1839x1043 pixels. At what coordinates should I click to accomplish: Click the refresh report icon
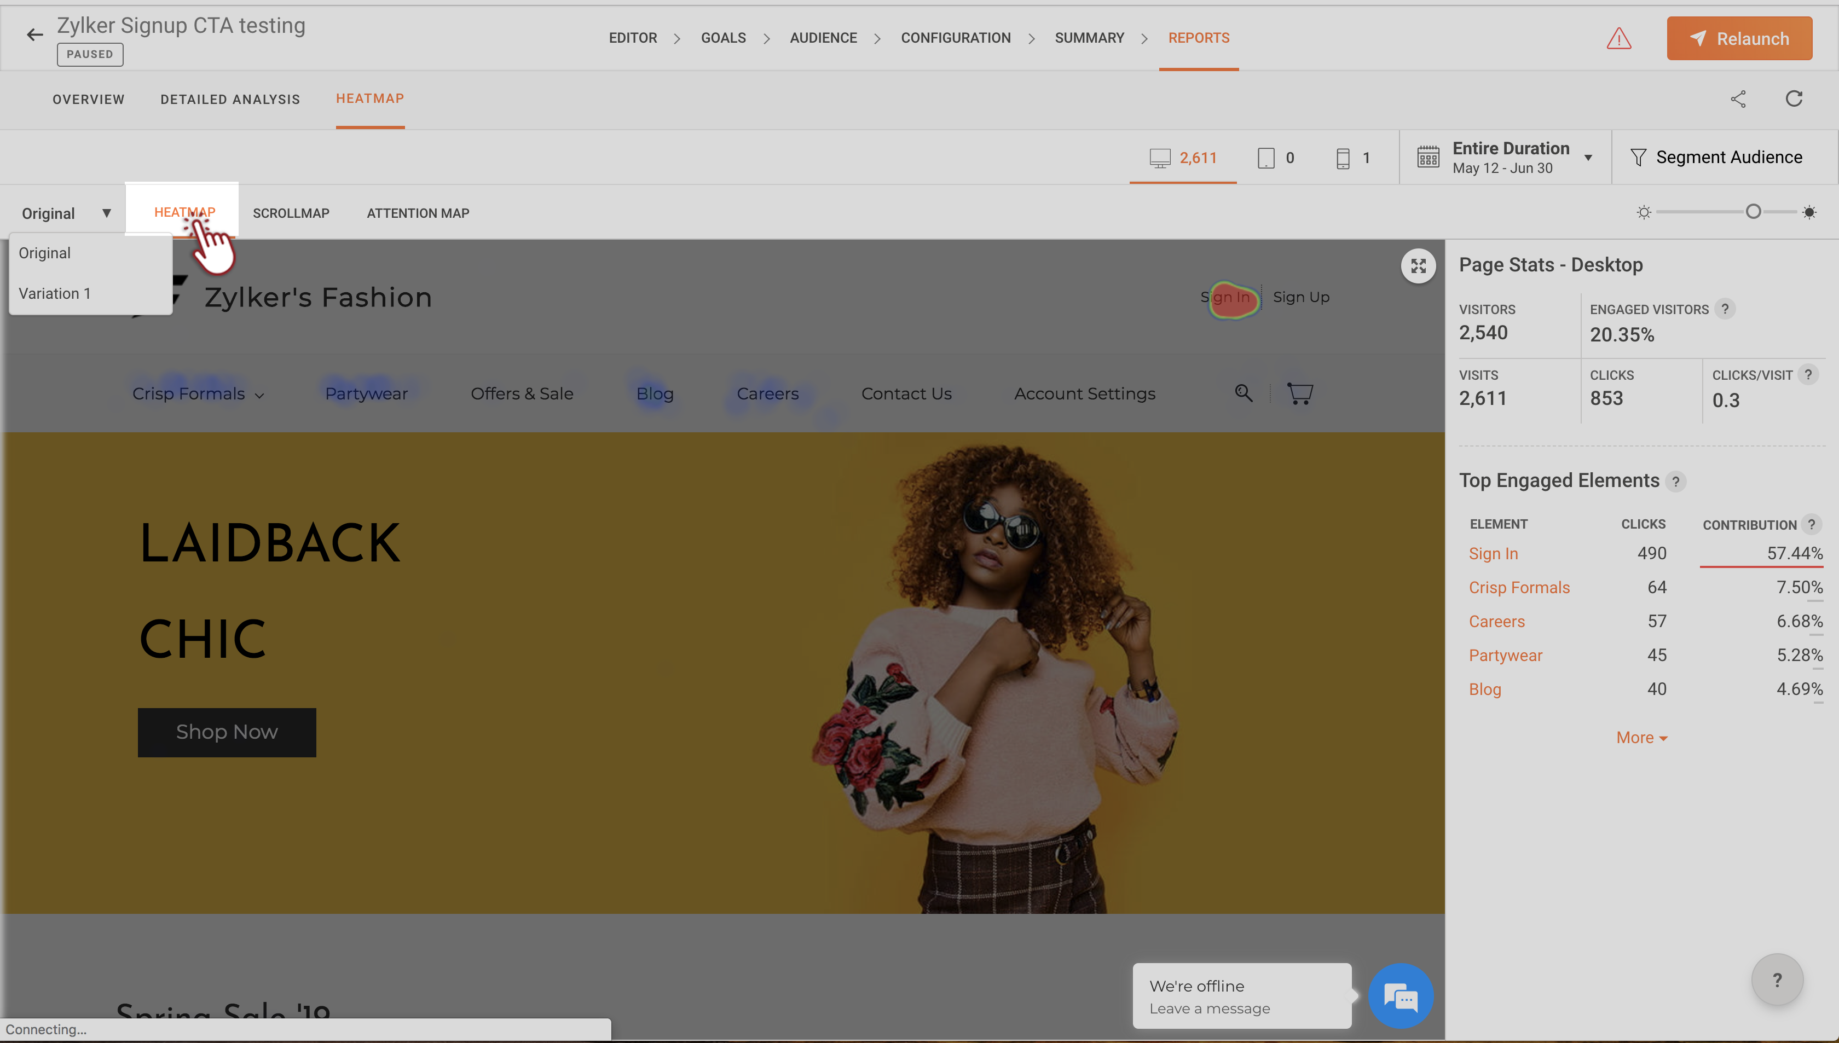1793,99
